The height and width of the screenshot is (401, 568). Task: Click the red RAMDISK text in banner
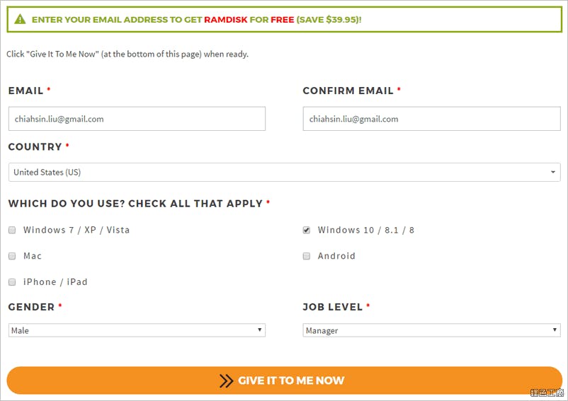[226, 20]
